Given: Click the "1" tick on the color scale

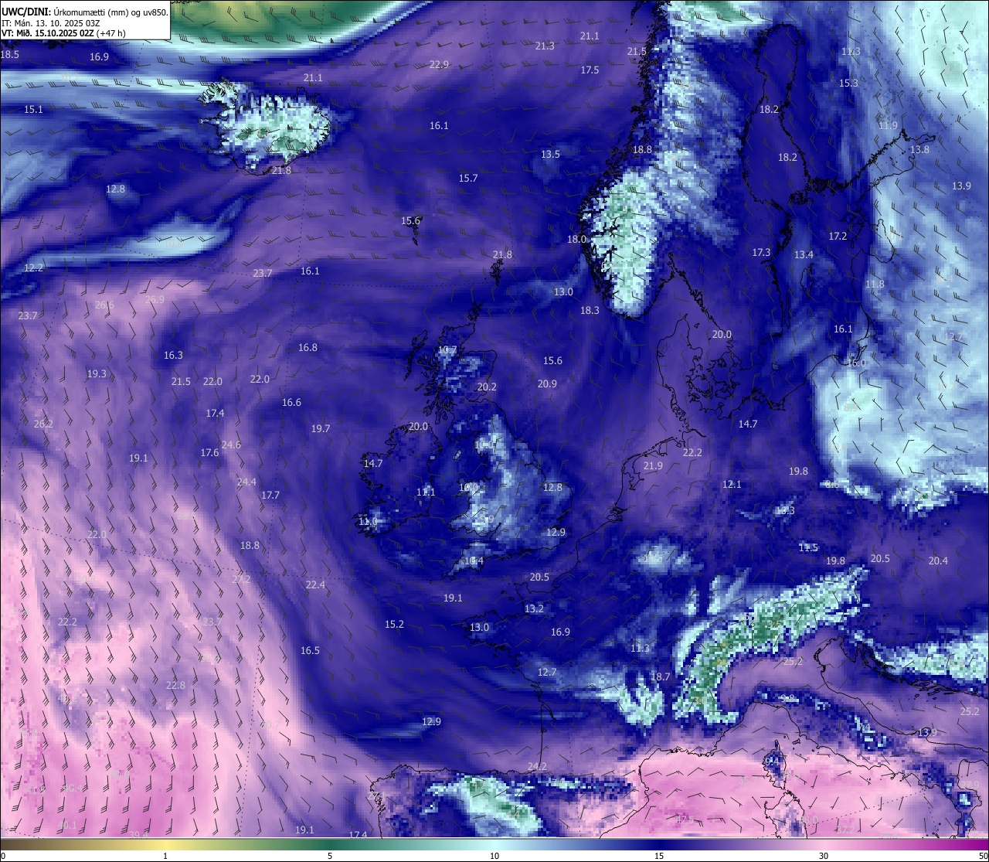Looking at the screenshot, I should (165, 856).
